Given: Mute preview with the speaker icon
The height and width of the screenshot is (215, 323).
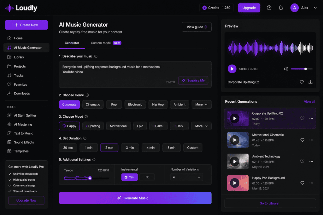Looking at the screenshot, I should tap(286, 69).
